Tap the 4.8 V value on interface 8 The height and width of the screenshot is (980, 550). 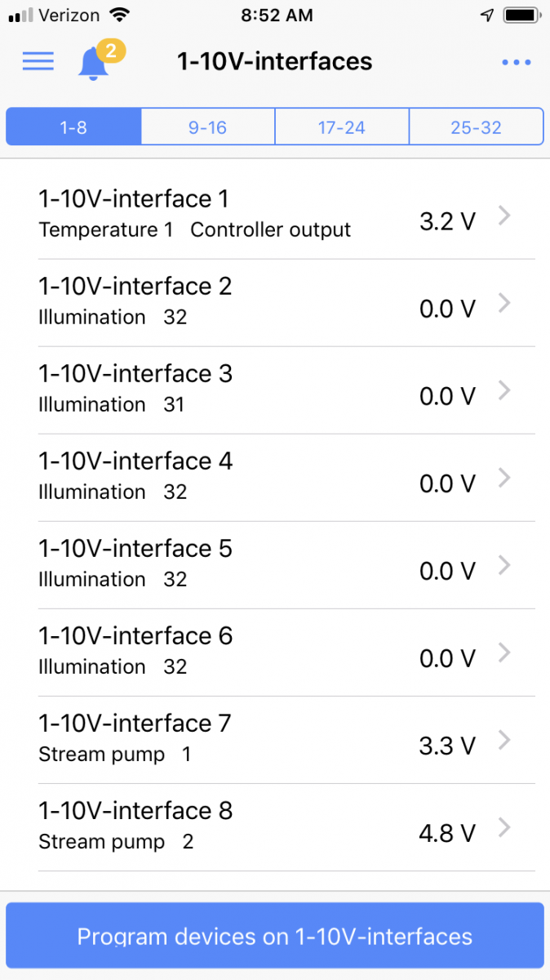(x=446, y=833)
